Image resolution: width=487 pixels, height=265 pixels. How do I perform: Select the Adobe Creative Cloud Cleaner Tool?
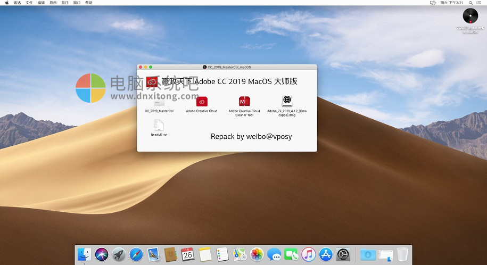click(x=244, y=101)
